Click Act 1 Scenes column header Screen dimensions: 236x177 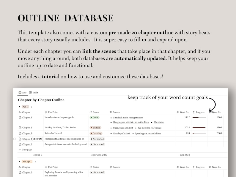(115, 112)
